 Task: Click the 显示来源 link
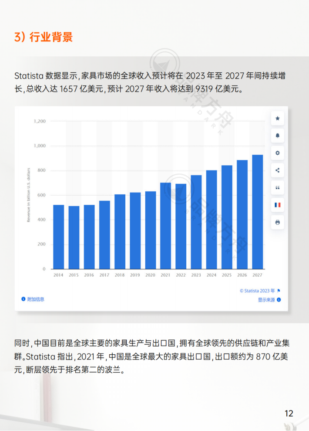click(266, 300)
